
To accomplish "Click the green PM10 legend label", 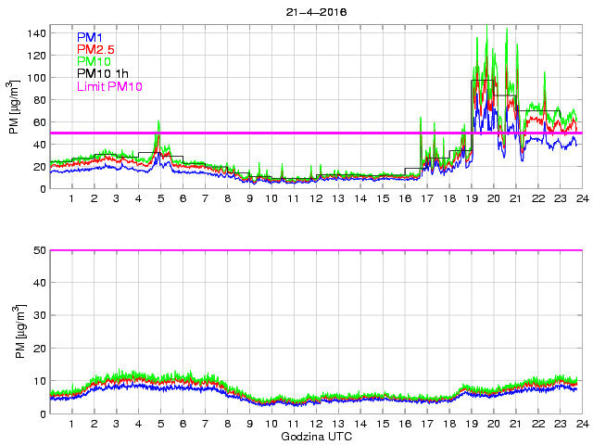I will click(x=93, y=61).
